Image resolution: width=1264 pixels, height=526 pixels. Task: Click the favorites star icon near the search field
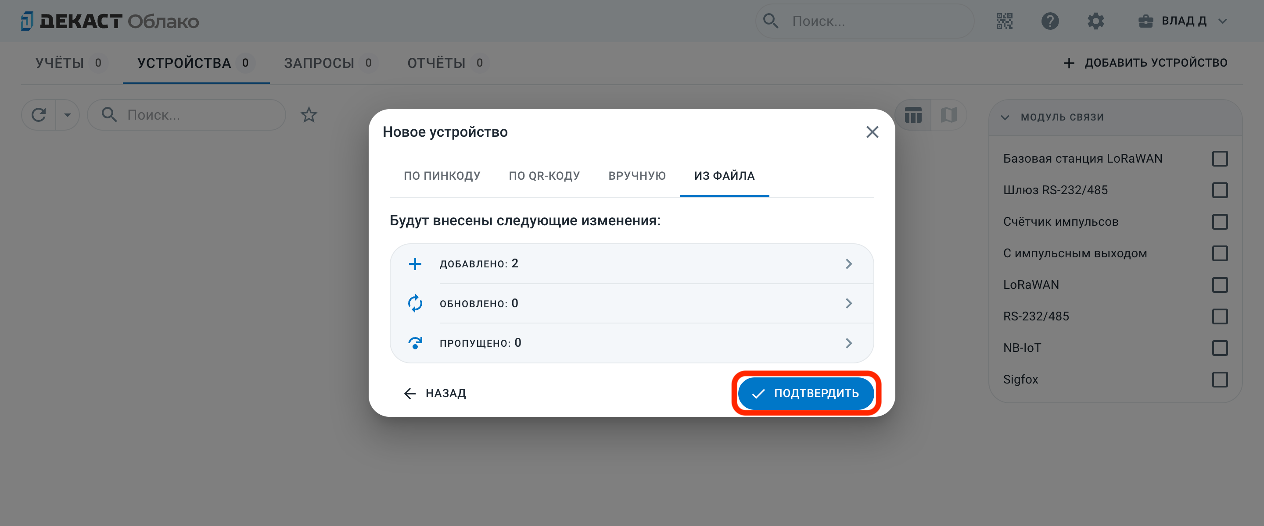(x=309, y=115)
